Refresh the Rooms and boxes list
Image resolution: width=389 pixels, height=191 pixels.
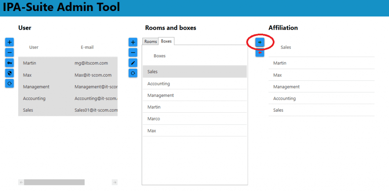click(133, 73)
